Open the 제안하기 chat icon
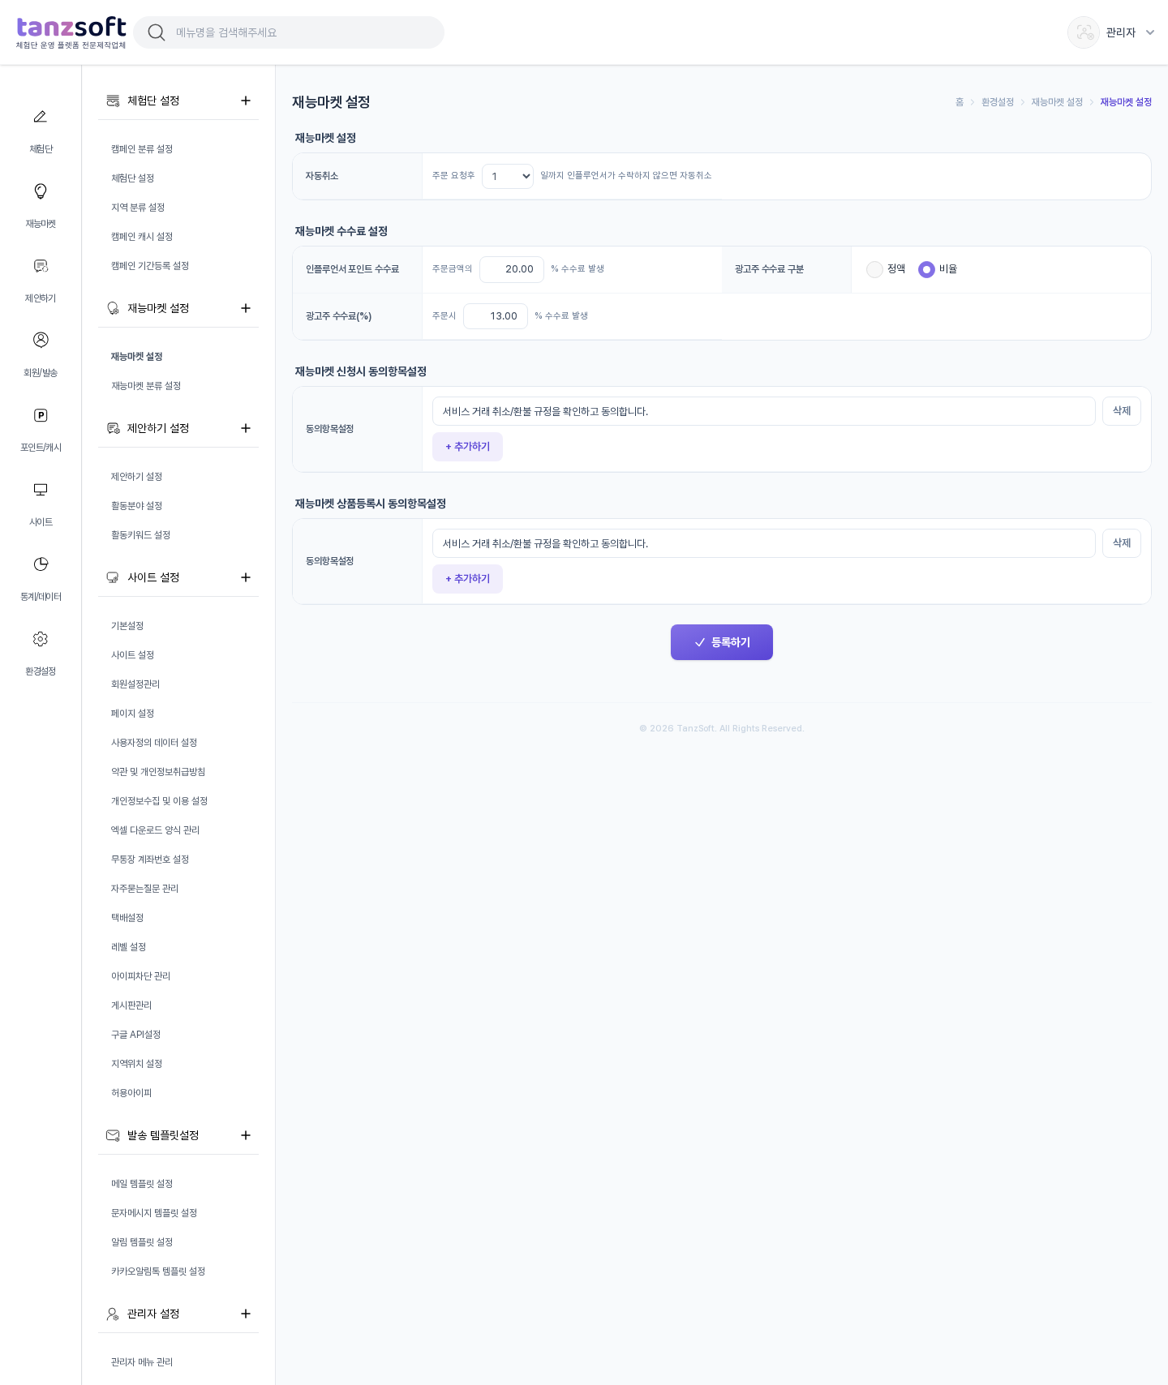The width and height of the screenshot is (1168, 1385). 41,266
